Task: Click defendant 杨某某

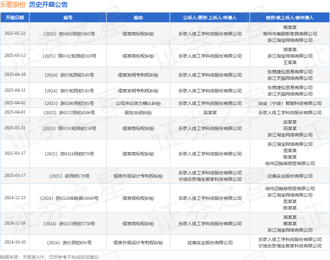Action: tap(290, 27)
